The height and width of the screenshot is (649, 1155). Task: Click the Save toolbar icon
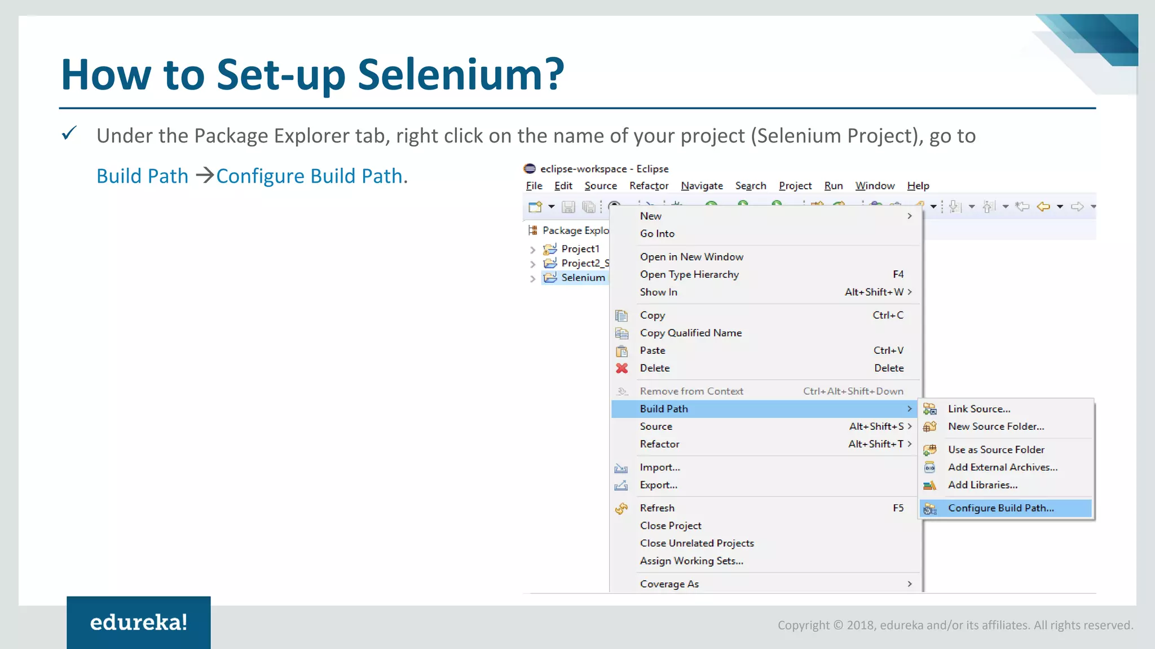pyautogui.click(x=568, y=207)
